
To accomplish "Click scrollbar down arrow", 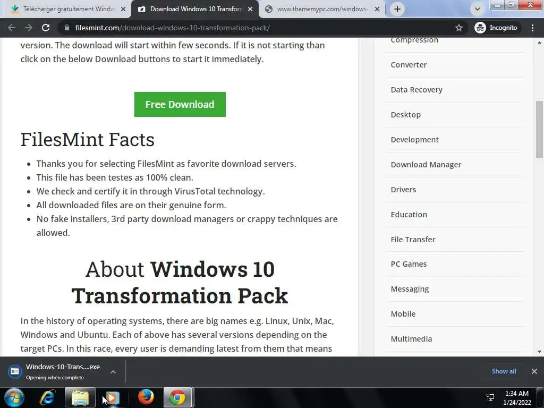I will [x=539, y=352].
